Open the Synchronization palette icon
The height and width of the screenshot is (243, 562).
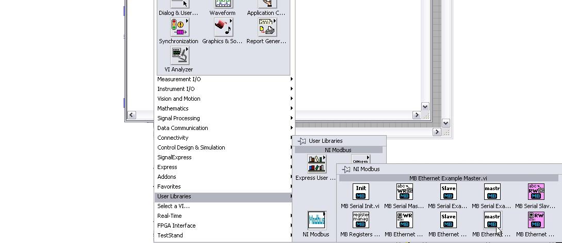click(x=179, y=27)
